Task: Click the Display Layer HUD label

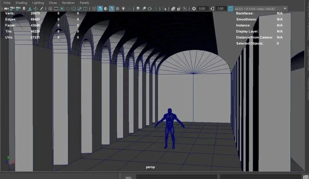Action: point(247,31)
